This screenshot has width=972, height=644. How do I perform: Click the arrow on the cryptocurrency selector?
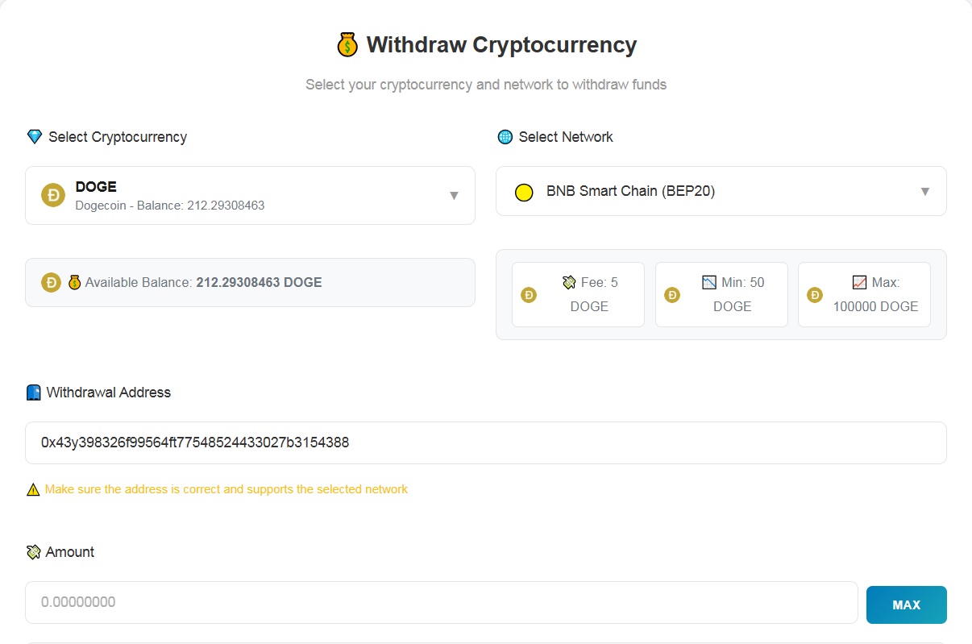coord(454,195)
